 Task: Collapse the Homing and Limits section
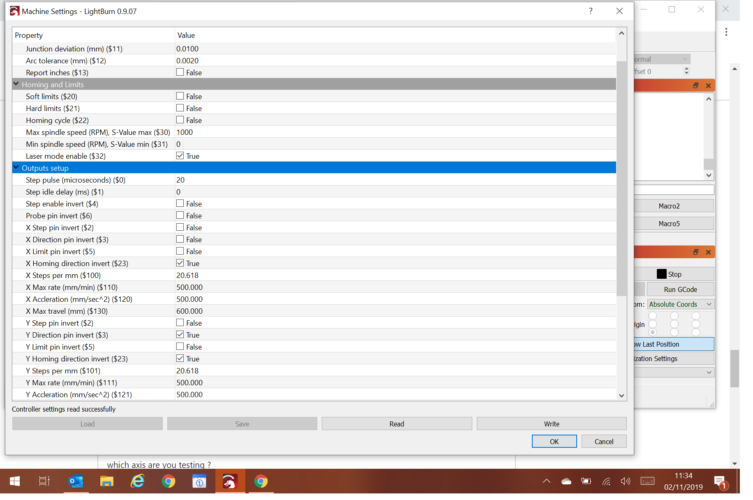pos(16,84)
